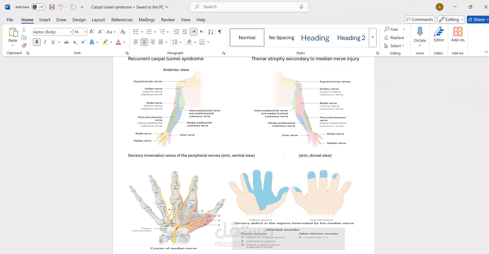The width and height of the screenshot is (489, 254).
Task: Click the Cut scissors icon
Action: [24, 30]
